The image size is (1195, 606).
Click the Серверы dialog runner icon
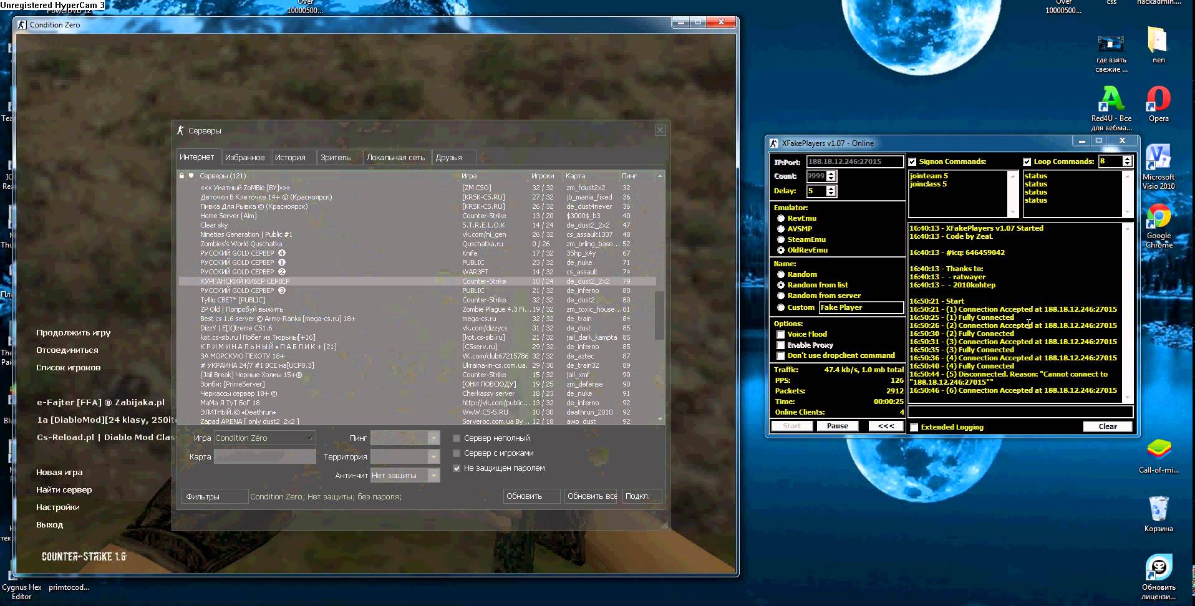(x=180, y=130)
